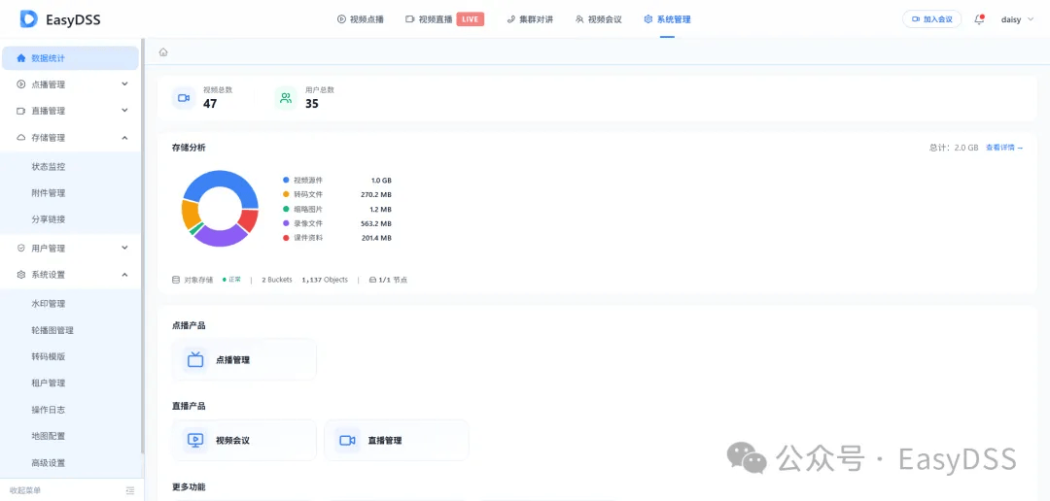
Task: Click the 加入会议 button
Action: point(932,19)
